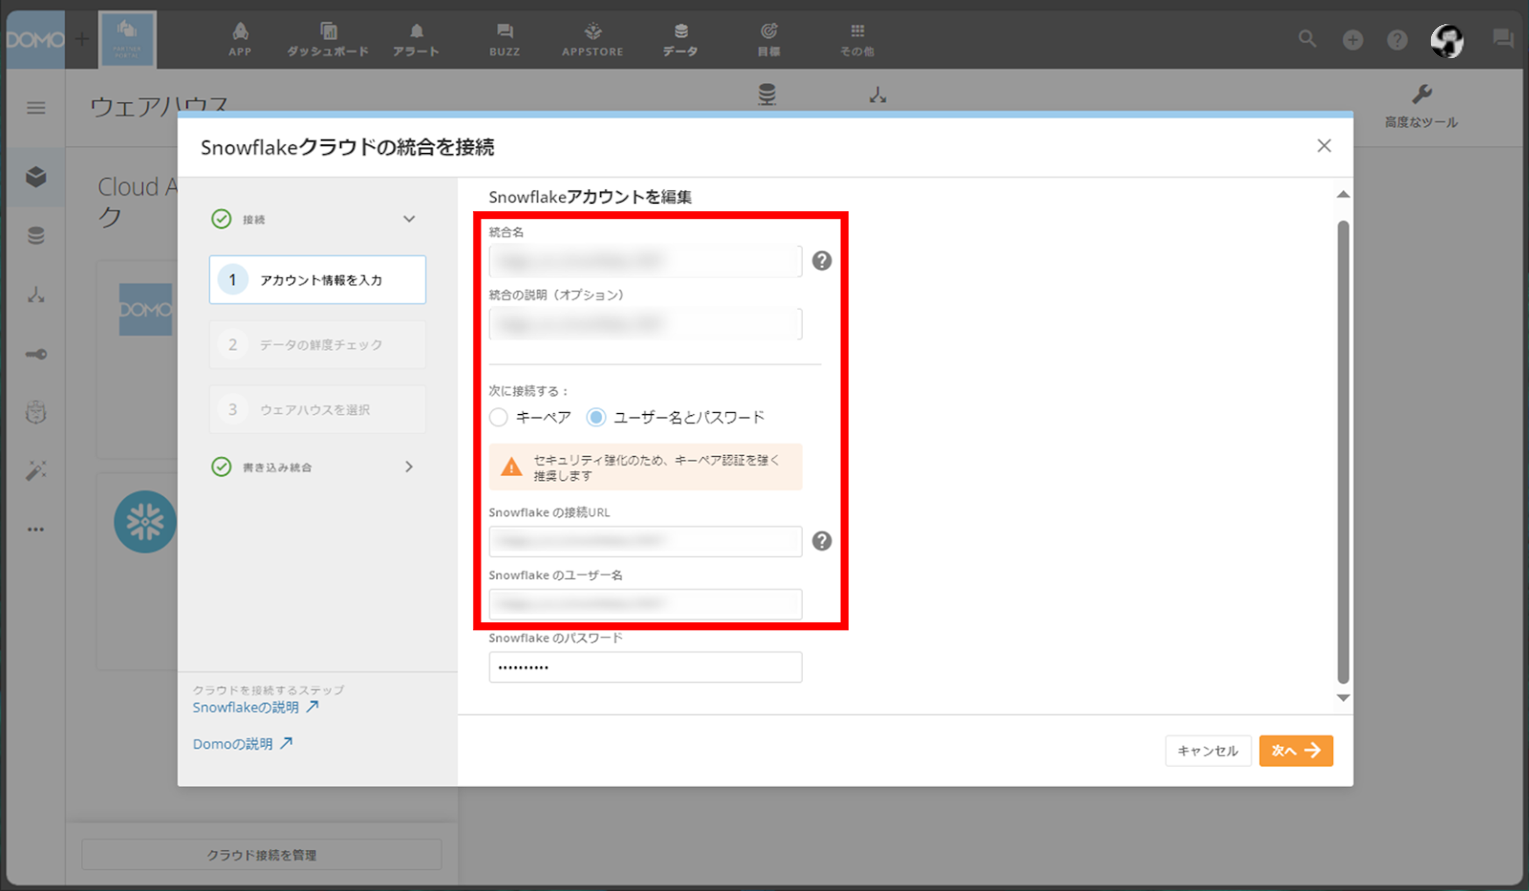Viewport: 1529px width, 891px height.
Task: Click the key-pair security warning triangle icon
Action: point(511,467)
